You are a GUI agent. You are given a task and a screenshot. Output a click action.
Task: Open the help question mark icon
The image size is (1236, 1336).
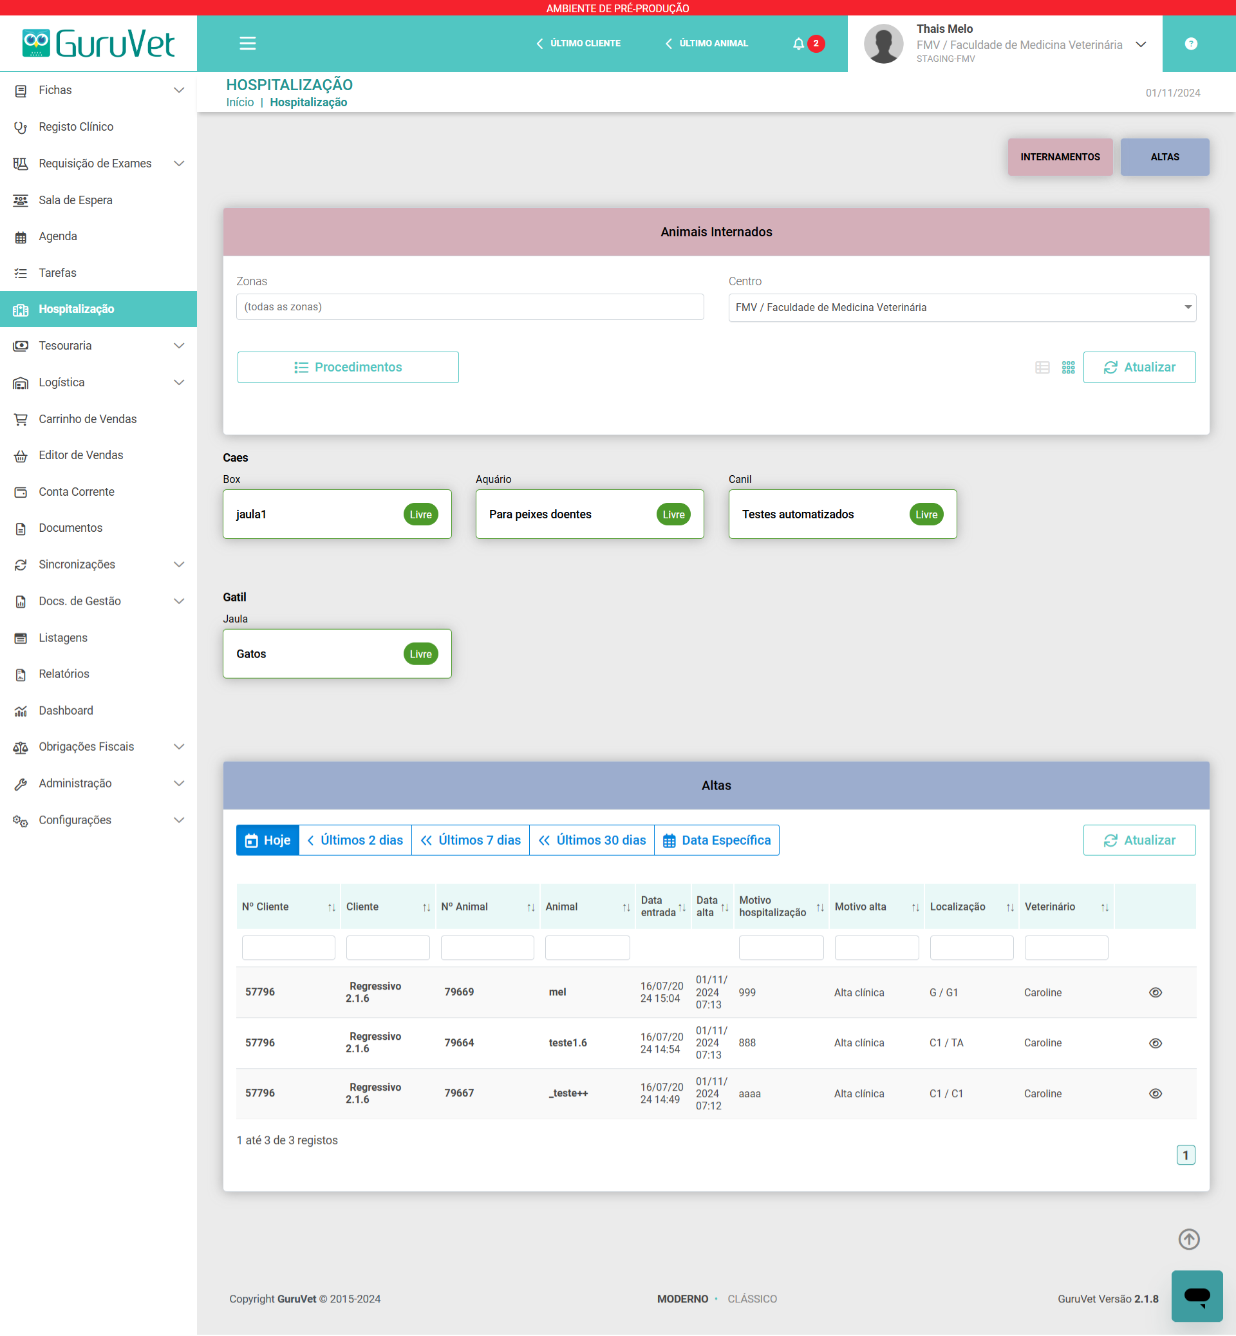[x=1190, y=44]
